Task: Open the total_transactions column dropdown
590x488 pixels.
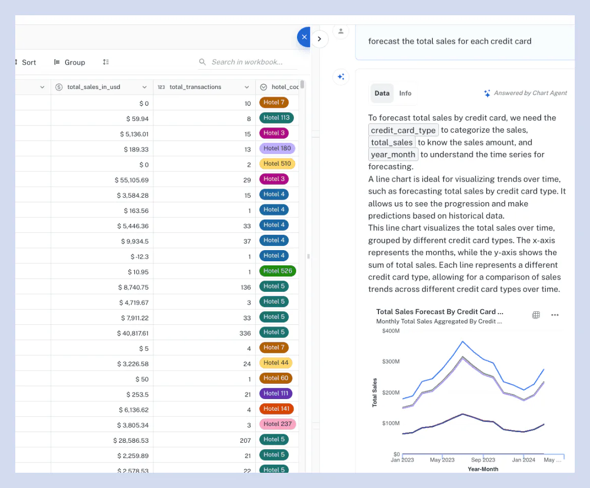Action: tap(247, 87)
